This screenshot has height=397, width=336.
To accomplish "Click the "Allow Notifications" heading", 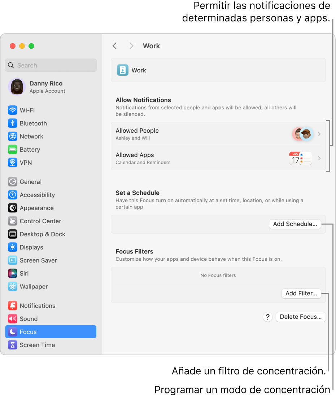I will [143, 100].
